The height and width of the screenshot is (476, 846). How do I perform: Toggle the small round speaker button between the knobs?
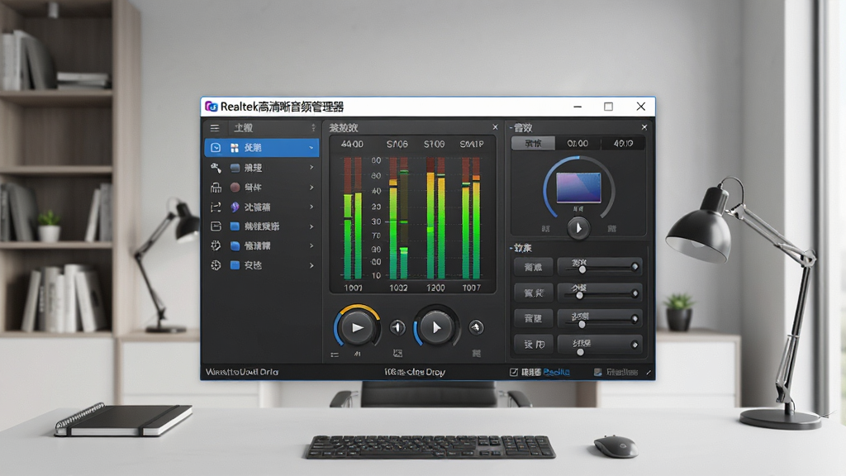(x=397, y=327)
